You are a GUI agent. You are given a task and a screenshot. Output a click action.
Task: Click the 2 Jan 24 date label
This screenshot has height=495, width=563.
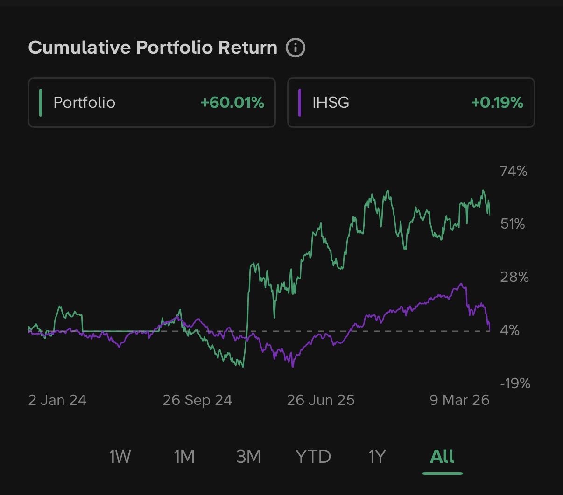tap(57, 400)
